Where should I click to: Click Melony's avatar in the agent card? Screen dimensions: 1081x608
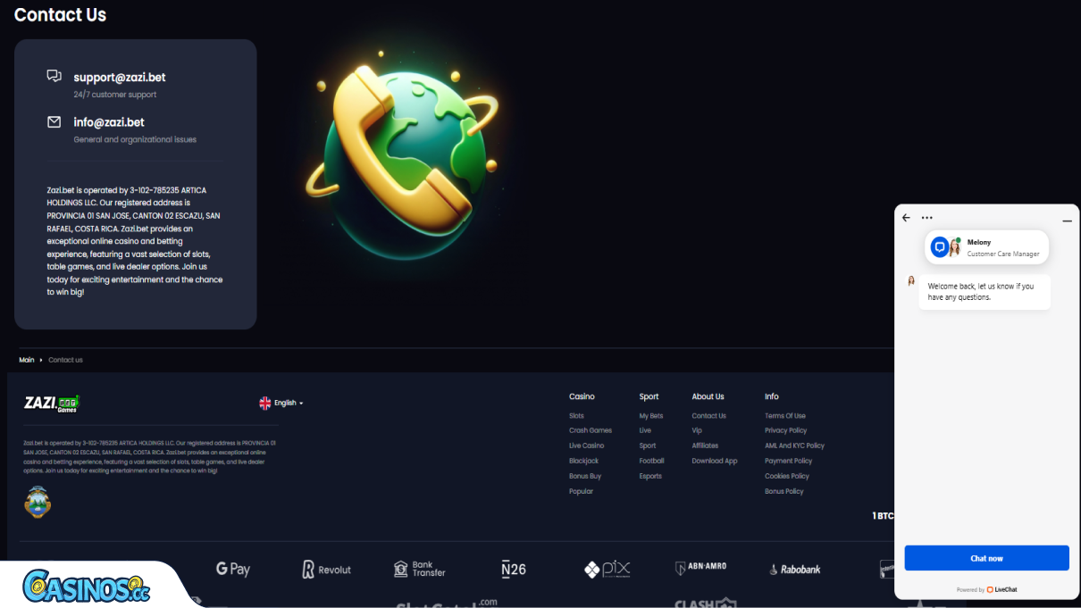point(954,247)
